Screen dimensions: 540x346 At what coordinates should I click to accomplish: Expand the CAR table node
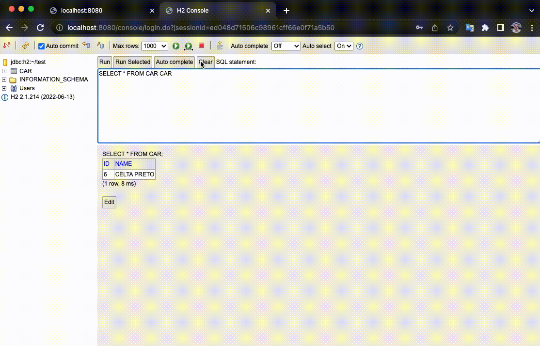point(4,71)
